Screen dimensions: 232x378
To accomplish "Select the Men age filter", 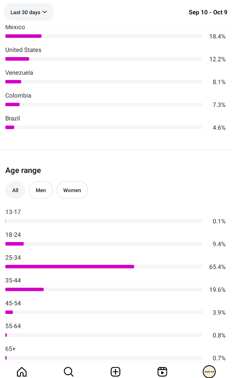I will (41, 190).
